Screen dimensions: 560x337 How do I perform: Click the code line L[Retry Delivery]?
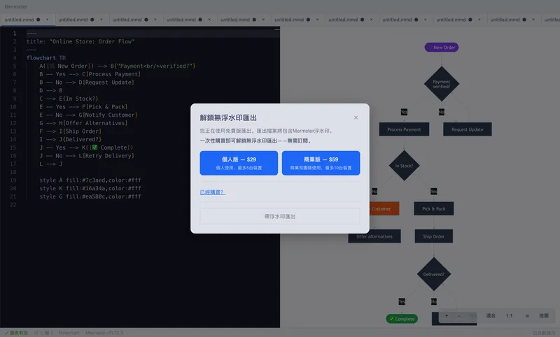pyautogui.click(x=87, y=155)
